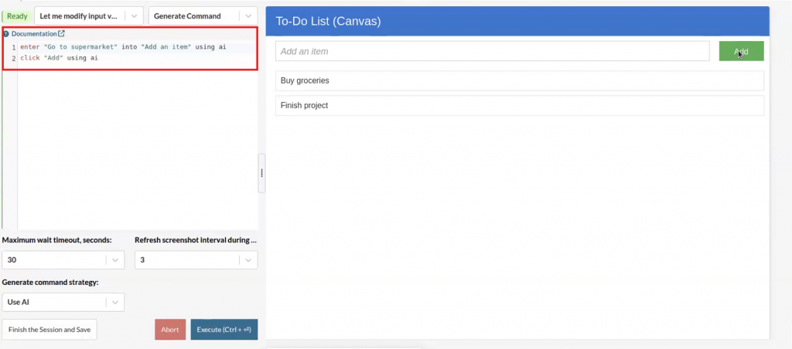Image resolution: width=792 pixels, height=349 pixels.
Task: Open the Documentation link
Action: click(34, 34)
